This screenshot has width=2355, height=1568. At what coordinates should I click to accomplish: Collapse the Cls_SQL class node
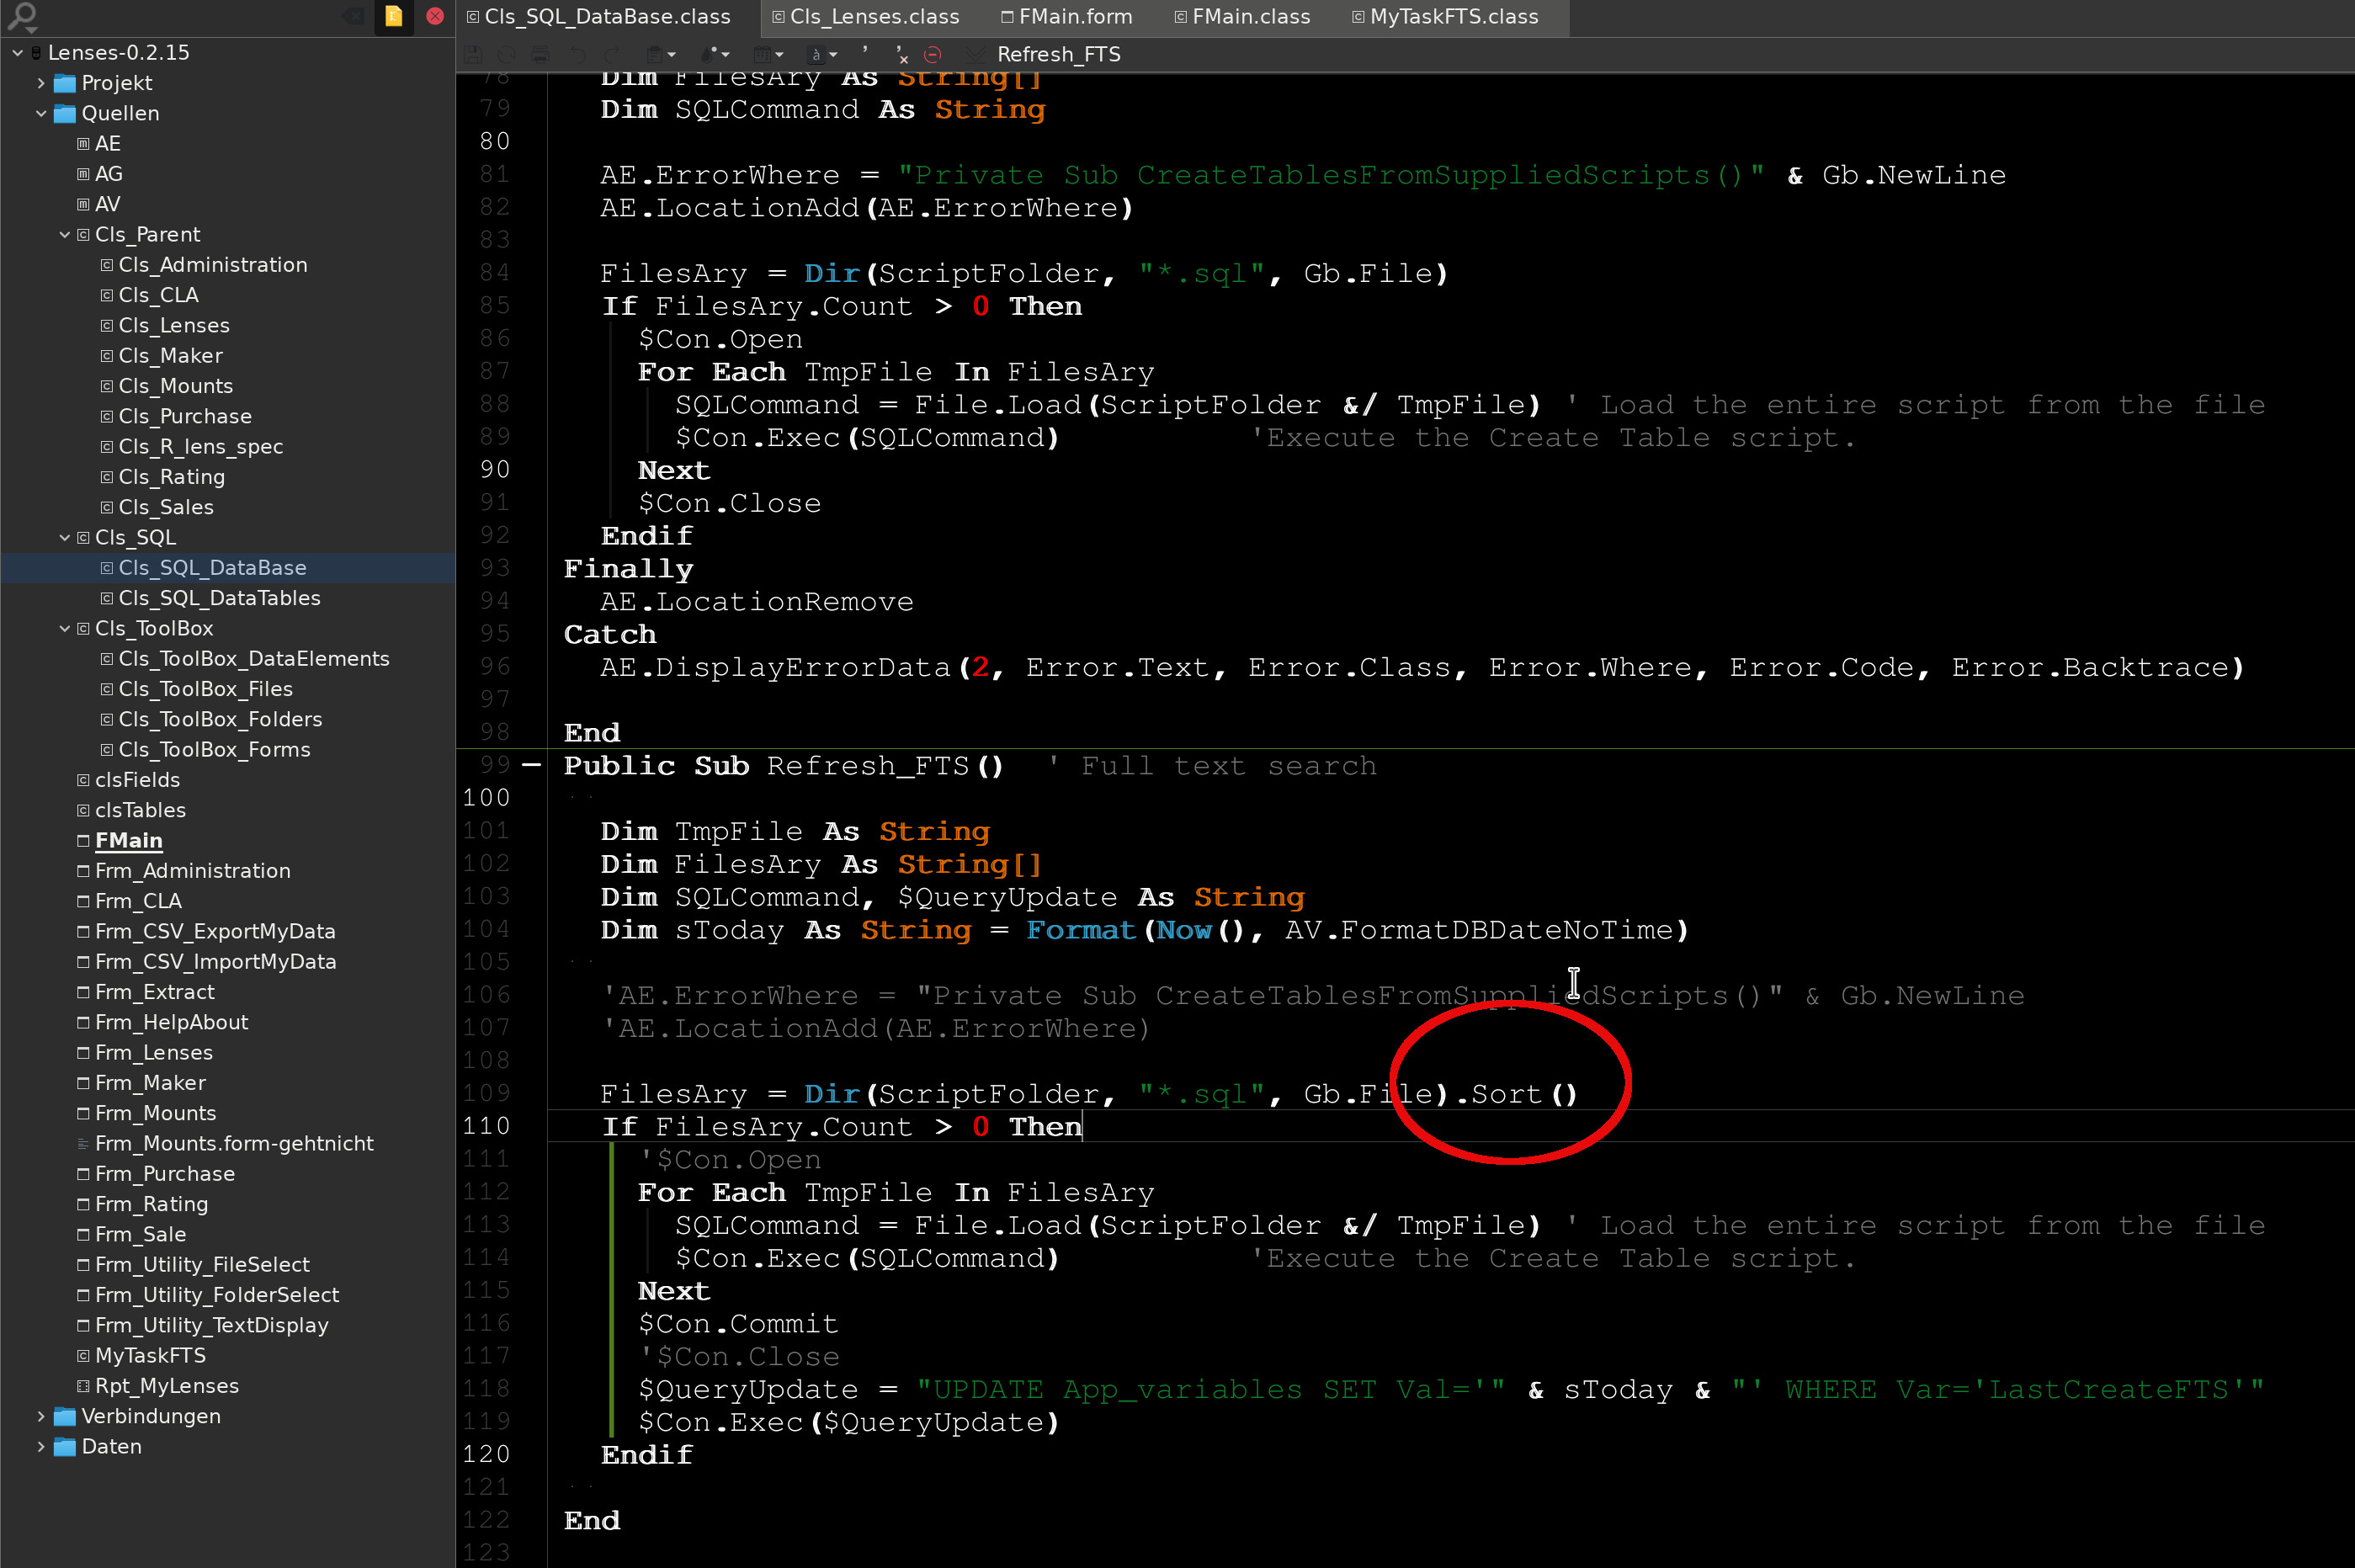65,537
